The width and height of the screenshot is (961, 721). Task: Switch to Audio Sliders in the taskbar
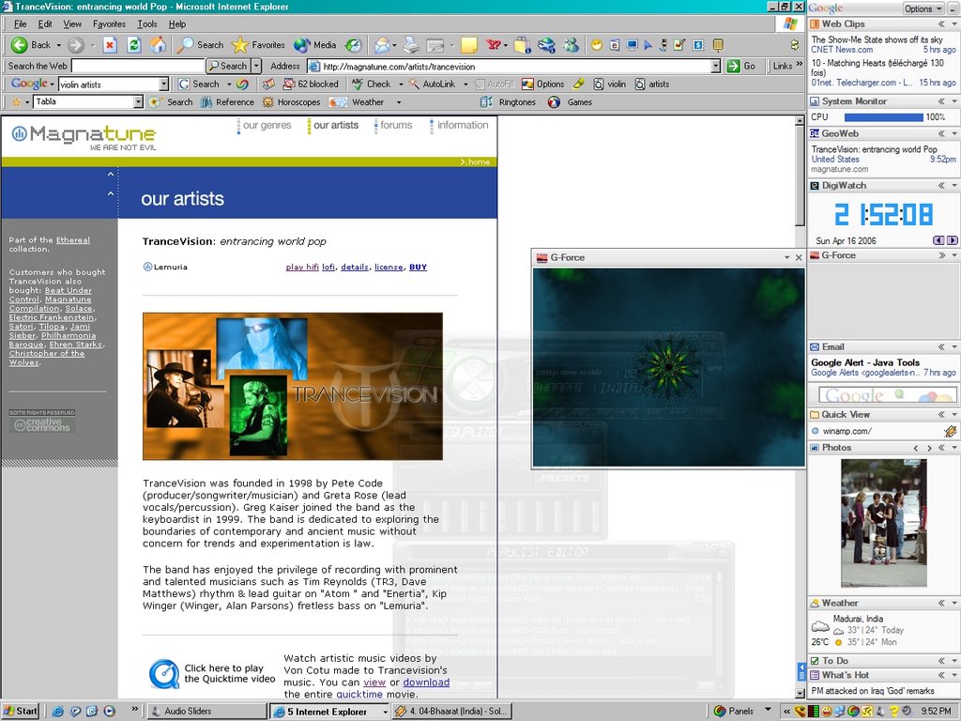click(x=206, y=712)
